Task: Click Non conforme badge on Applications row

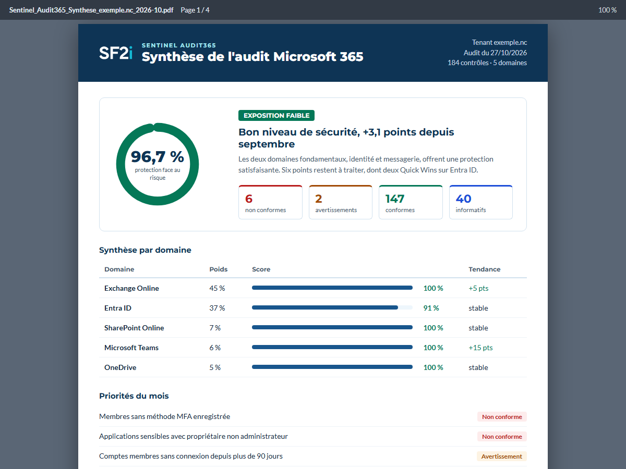Action: coord(502,436)
